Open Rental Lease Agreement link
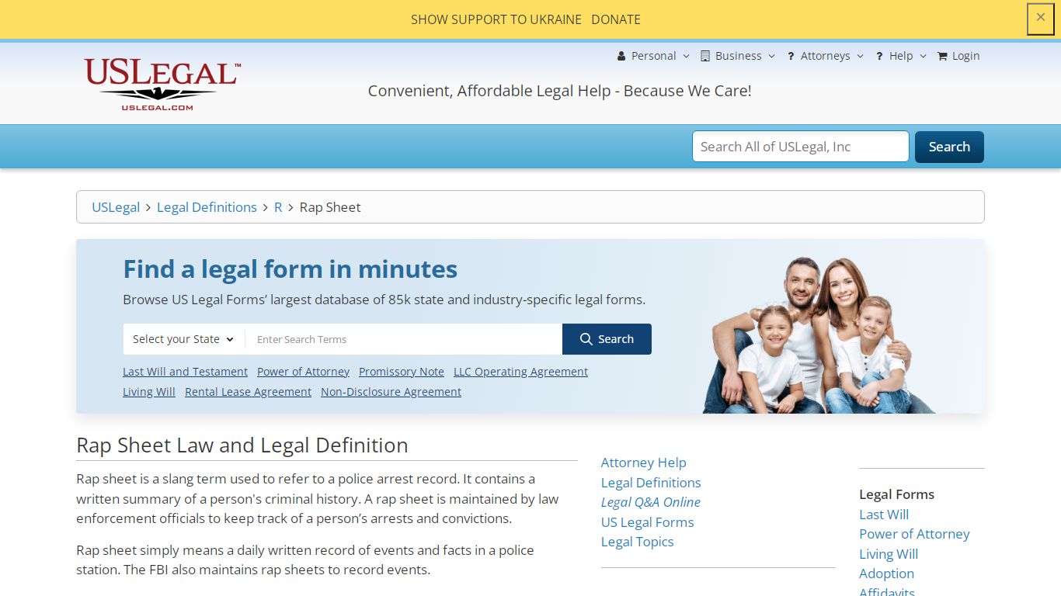 click(x=248, y=392)
